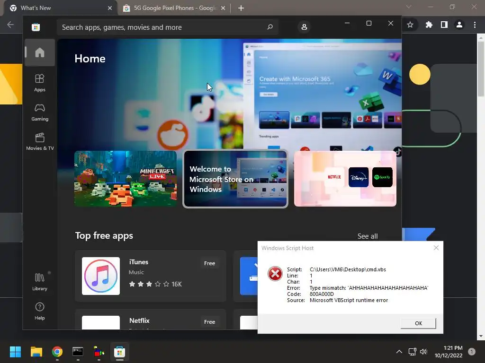Click the red error icon in the dialog

[275, 274]
